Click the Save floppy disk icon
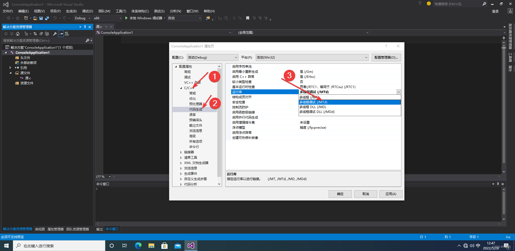Screen dimensions: 515x251 (41, 18)
